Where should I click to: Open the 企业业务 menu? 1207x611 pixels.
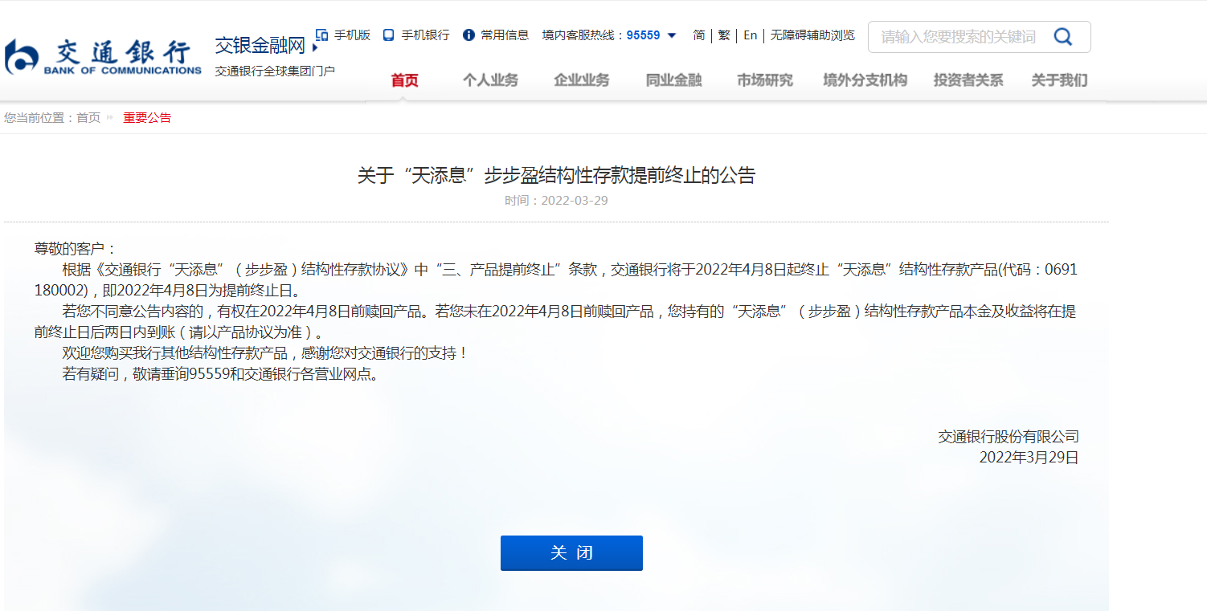[582, 80]
